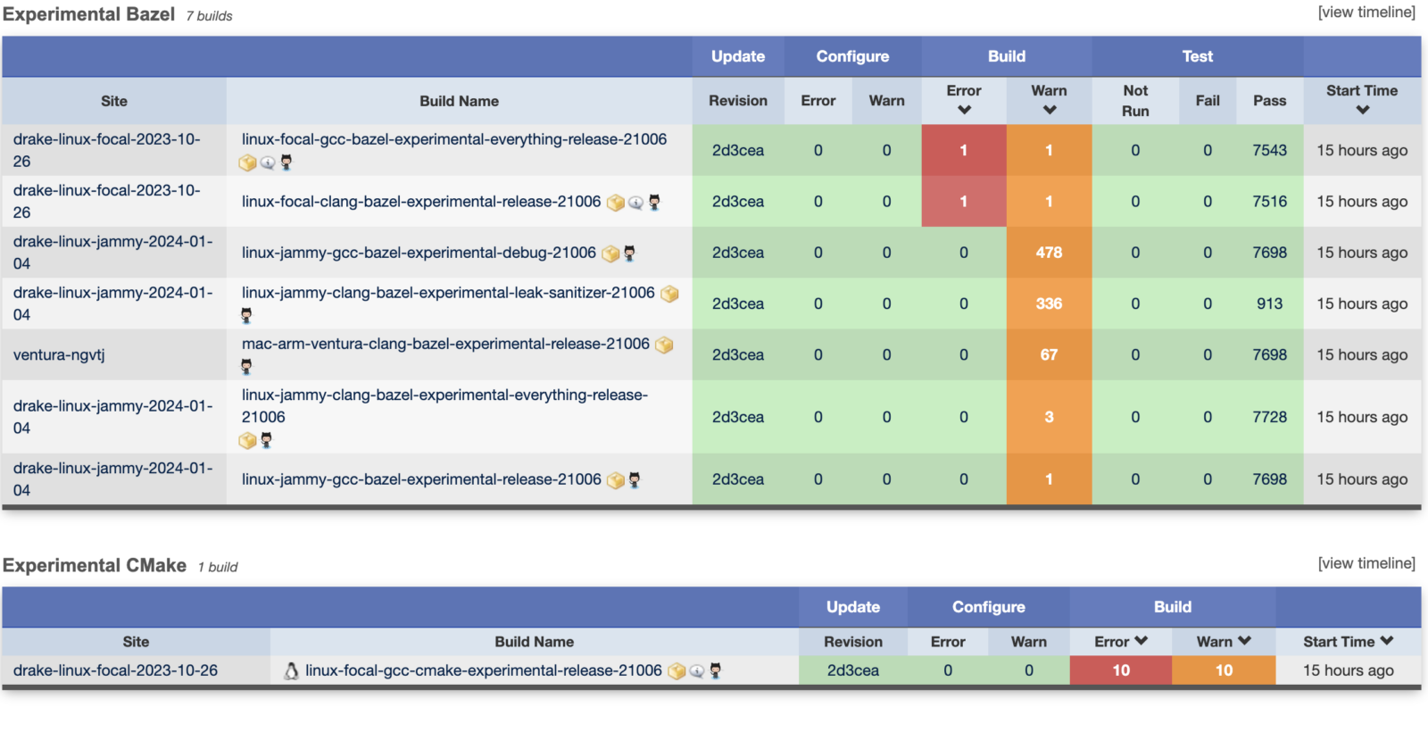This screenshot has height=749, width=1428.
Task: Click 7543 passed tests count
Action: coord(1269,151)
